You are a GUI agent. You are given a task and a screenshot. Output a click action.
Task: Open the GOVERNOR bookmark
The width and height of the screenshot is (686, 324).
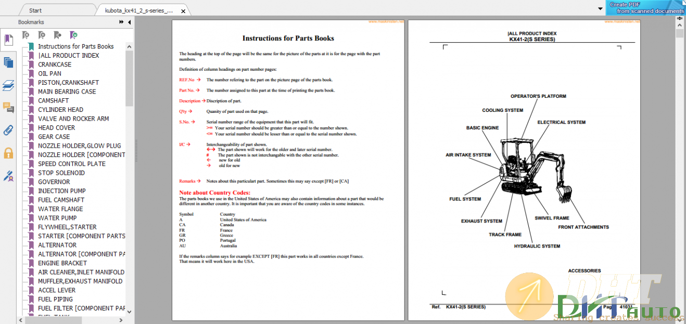coord(54,182)
